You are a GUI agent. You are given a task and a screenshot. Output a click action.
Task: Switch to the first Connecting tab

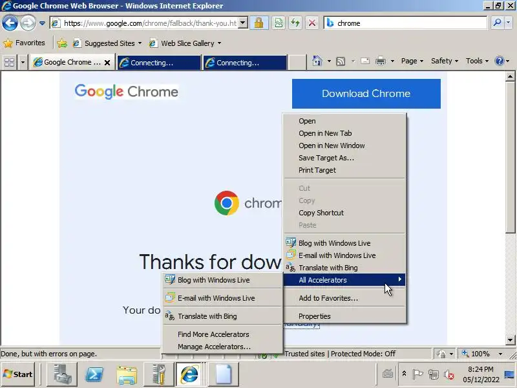pyautogui.click(x=159, y=62)
